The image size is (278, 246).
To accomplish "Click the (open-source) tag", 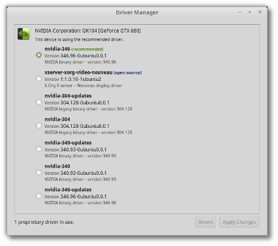I will click(x=128, y=72).
